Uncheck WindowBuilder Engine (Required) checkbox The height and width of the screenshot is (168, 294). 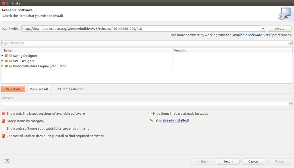(6, 66)
